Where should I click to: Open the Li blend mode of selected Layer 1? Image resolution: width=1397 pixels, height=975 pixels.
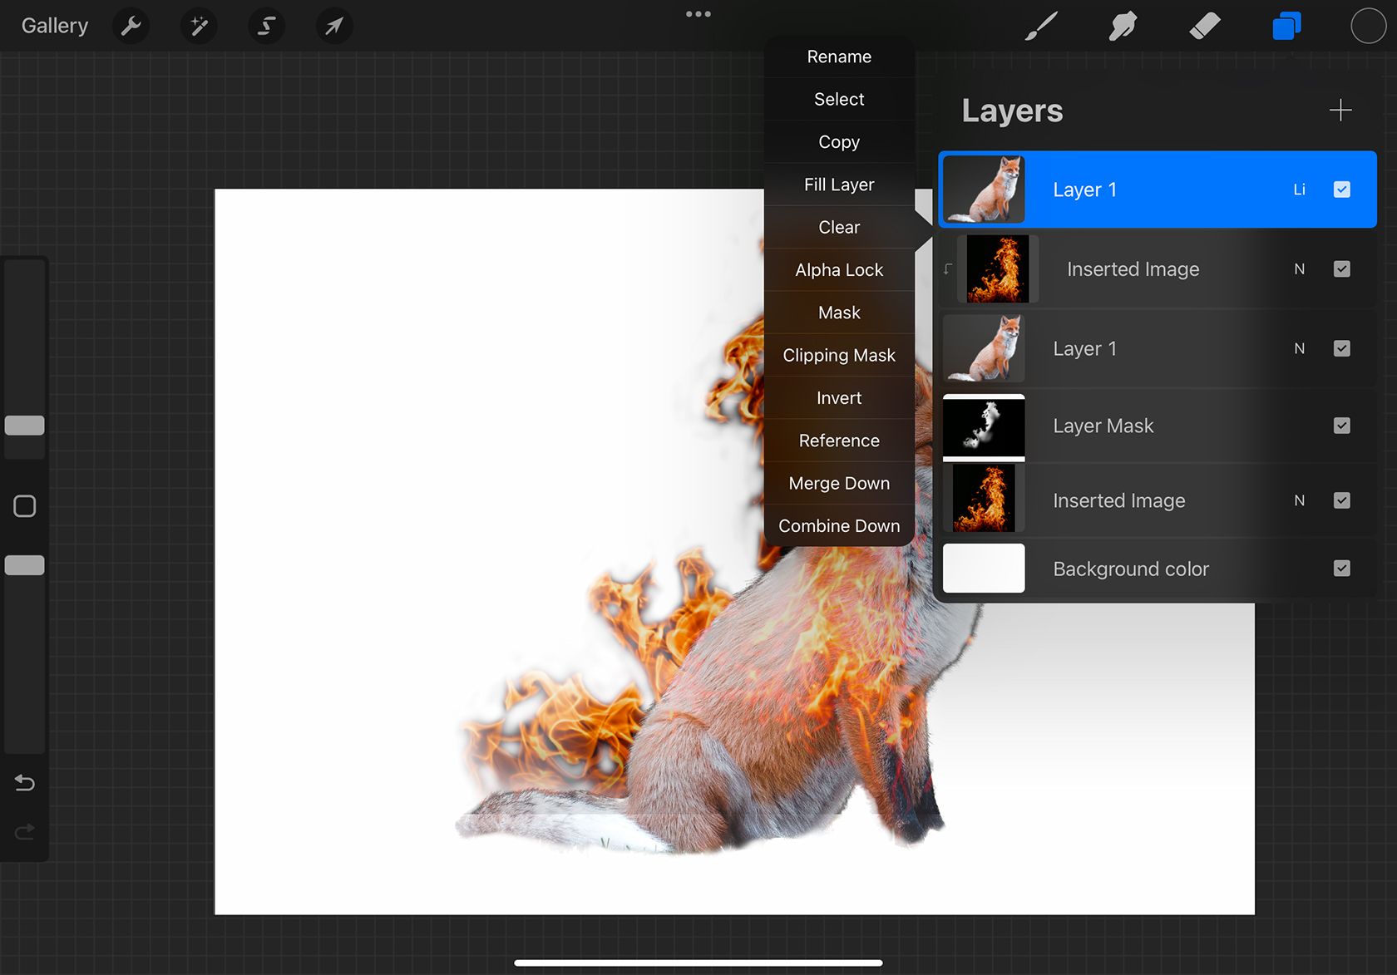point(1299,190)
